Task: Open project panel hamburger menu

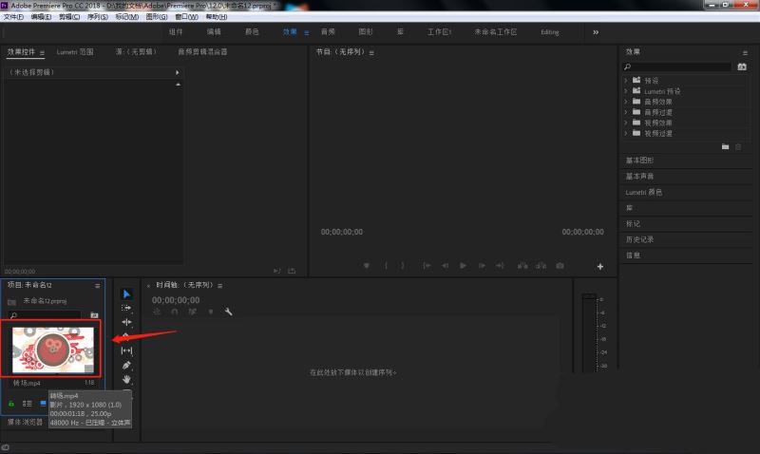Action: click(x=98, y=285)
